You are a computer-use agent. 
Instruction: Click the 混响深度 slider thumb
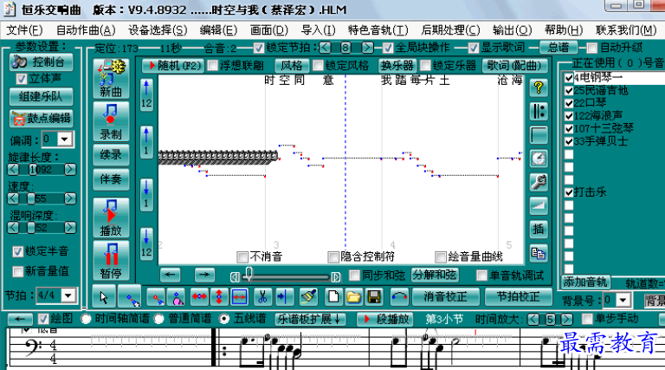tap(31, 228)
